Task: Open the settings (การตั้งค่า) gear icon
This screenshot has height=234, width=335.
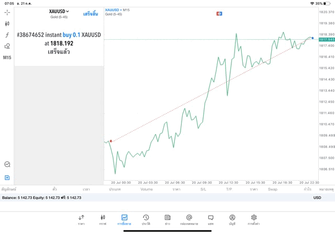Action: point(254,219)
